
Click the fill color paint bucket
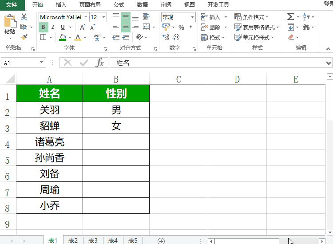(x=63, y=37)
